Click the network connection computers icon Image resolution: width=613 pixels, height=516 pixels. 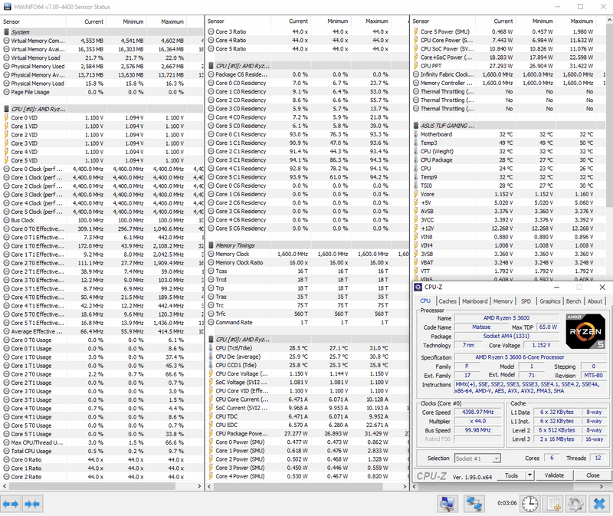[474, 504]
